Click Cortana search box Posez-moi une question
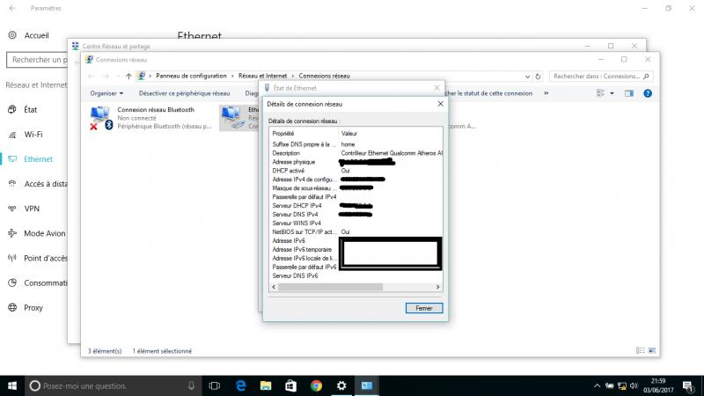 (x=114, y=385)
